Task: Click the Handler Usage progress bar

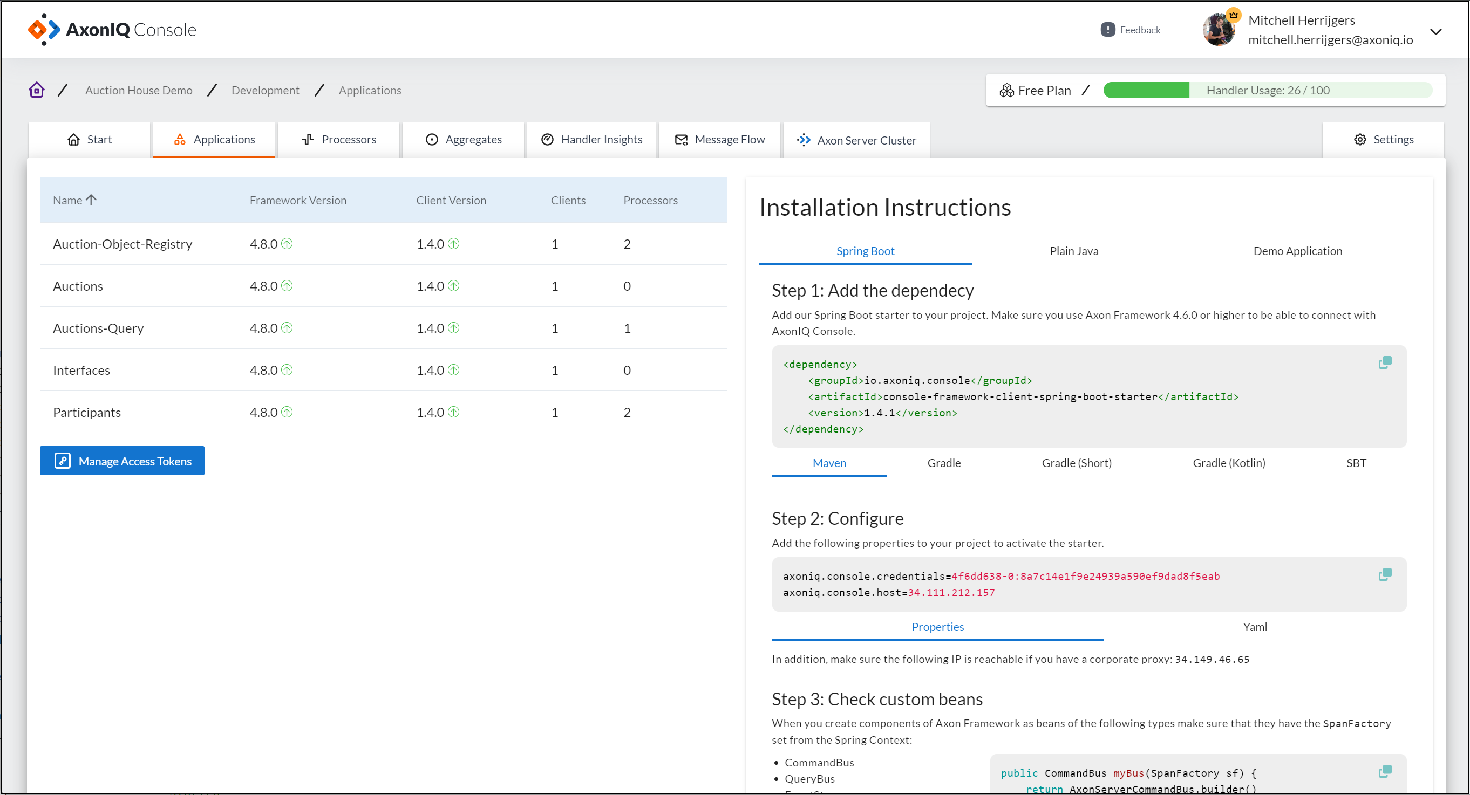Action: pyautogui.click(x=1268, y=90)
